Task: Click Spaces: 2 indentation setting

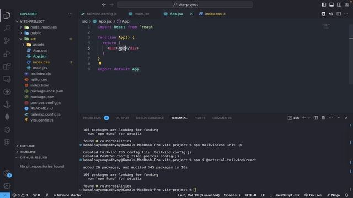Action: [232, 195]
